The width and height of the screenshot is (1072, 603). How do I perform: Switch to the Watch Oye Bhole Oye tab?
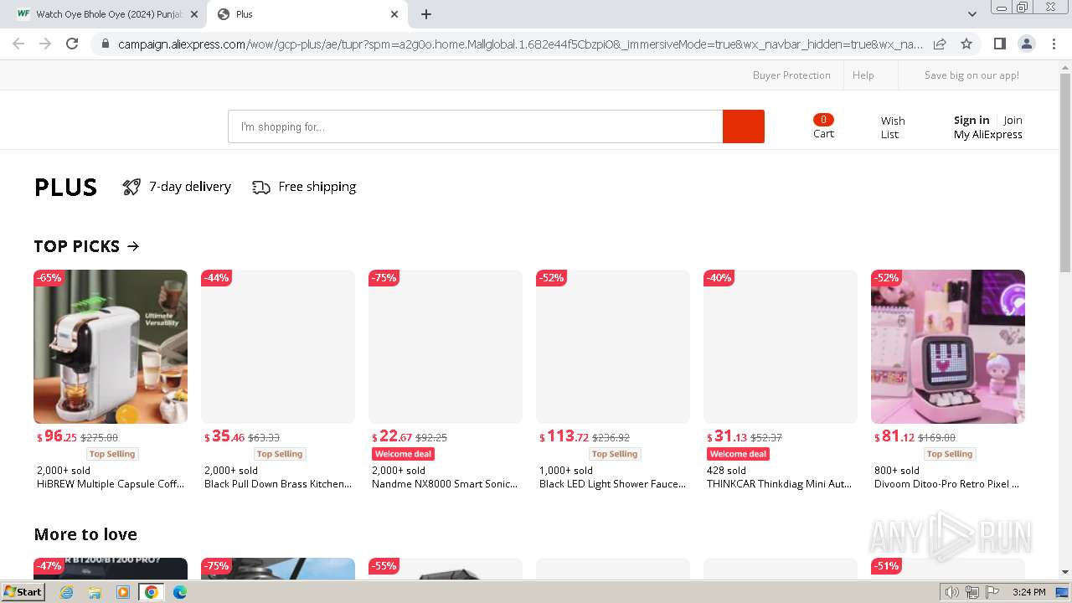pyautogui.click(x=107, y=14)
